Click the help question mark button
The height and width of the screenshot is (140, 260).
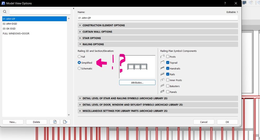point(225,3)
